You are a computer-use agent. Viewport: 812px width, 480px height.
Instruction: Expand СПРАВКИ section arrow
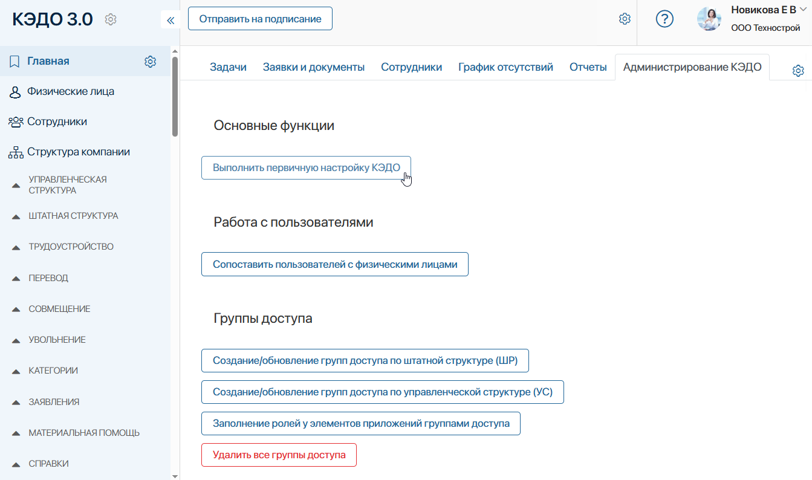[x=16, y=464]
